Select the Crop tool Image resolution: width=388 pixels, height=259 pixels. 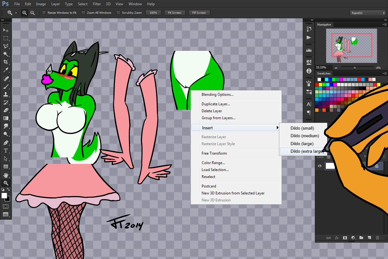coord(6,62)
